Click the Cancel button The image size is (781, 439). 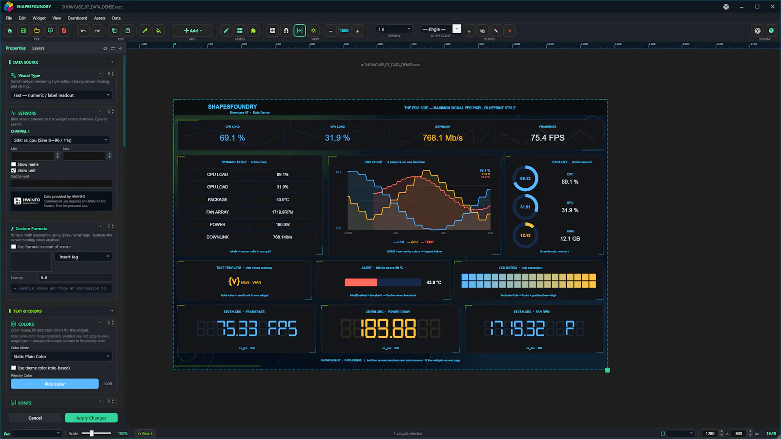(x=35, y=418)
